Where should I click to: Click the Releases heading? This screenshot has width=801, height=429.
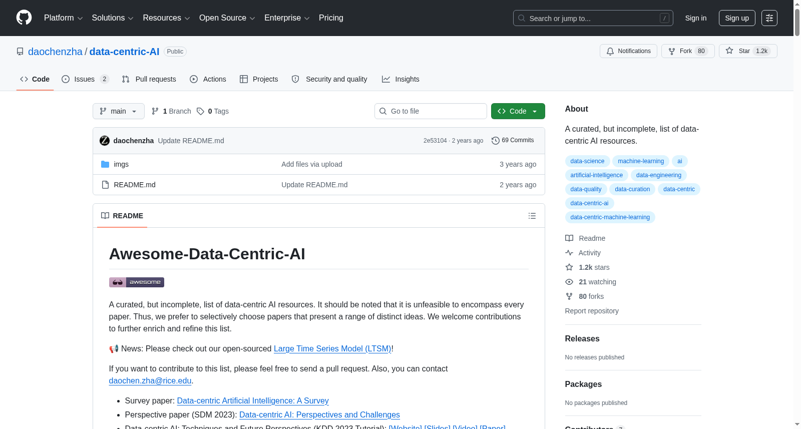click(x=582, y=339)
